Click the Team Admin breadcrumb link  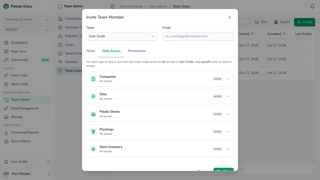157,6
